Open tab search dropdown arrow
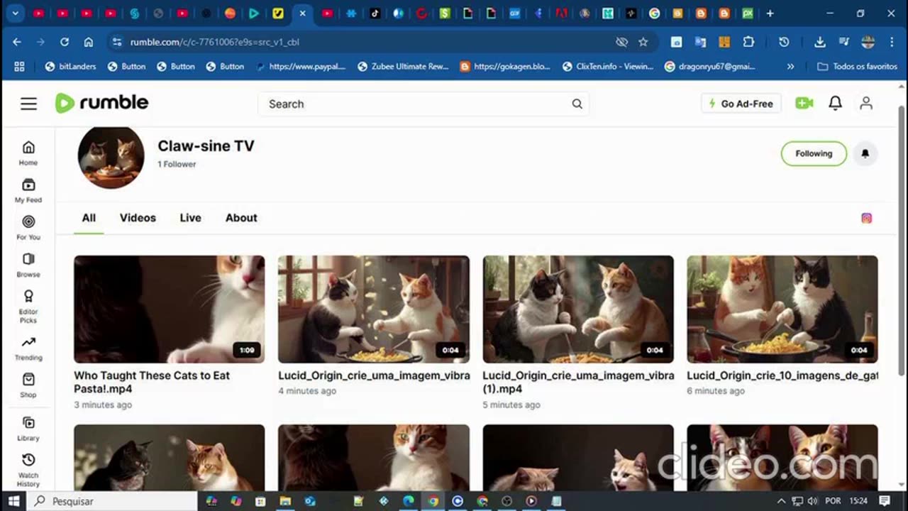908x511 pixels. 15,13
